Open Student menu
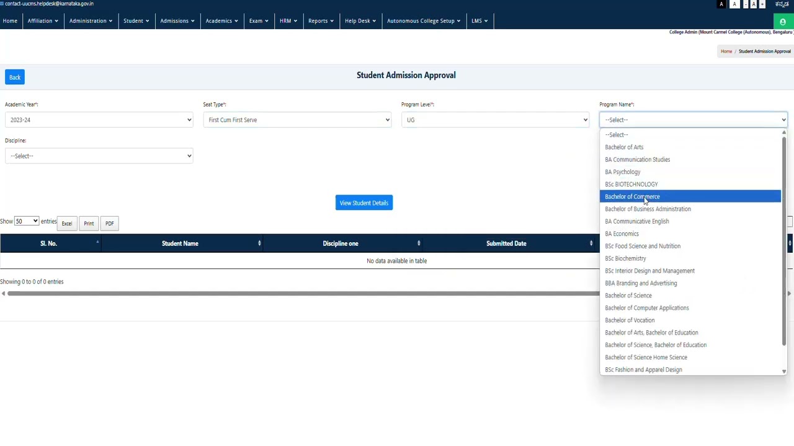This screenshot has height=446, width=794. [136, 21]
